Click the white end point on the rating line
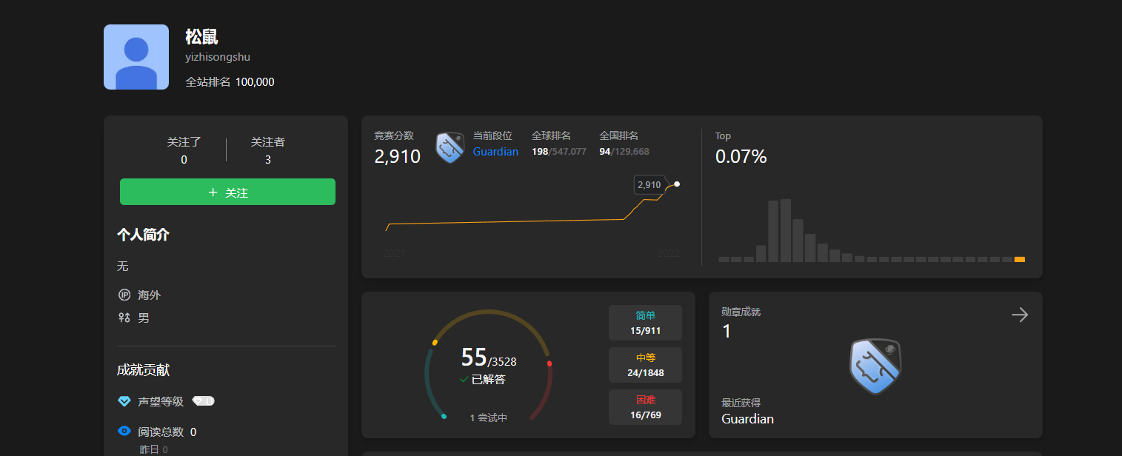Viewport: 1122px width, 456px height. 677,184
